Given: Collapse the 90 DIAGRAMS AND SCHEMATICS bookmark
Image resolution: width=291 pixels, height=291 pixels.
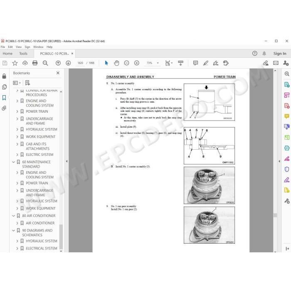Looking at the screenshot, I should pyautogui.click(x=14, y=230).
